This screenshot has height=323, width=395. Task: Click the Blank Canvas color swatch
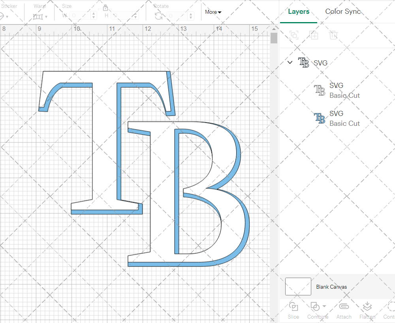pyautogui.click(x=298, y=287)
